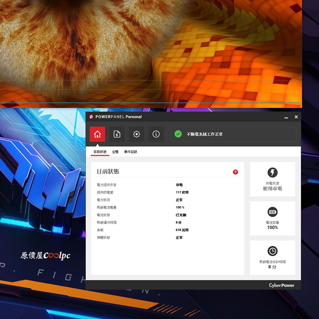Click the POWERPANEL Personal window title
319x319 pixels.
pos(118,117)
